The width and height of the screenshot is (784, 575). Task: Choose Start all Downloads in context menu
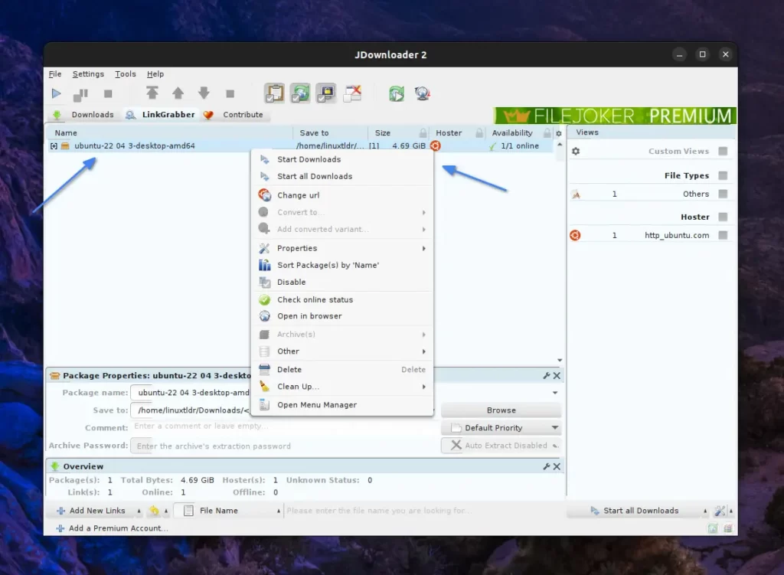(x=342, y=177)
